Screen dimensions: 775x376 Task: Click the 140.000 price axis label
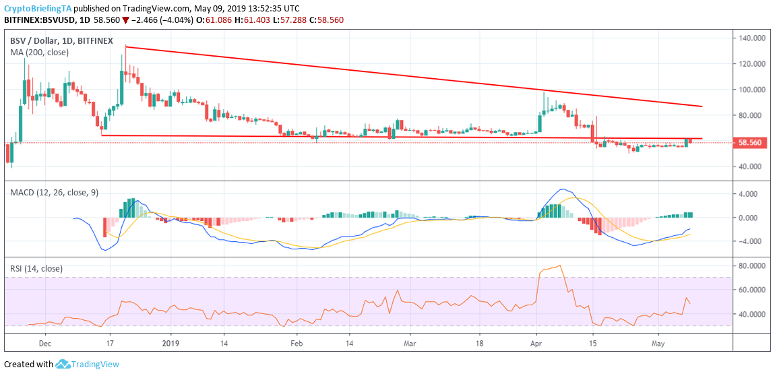[751, 38]
